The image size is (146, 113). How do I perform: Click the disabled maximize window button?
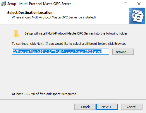click(x=126, y=4)
